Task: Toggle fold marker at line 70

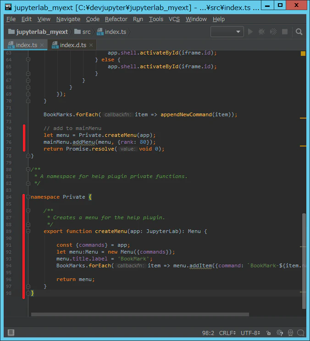Action: [28, 101]
